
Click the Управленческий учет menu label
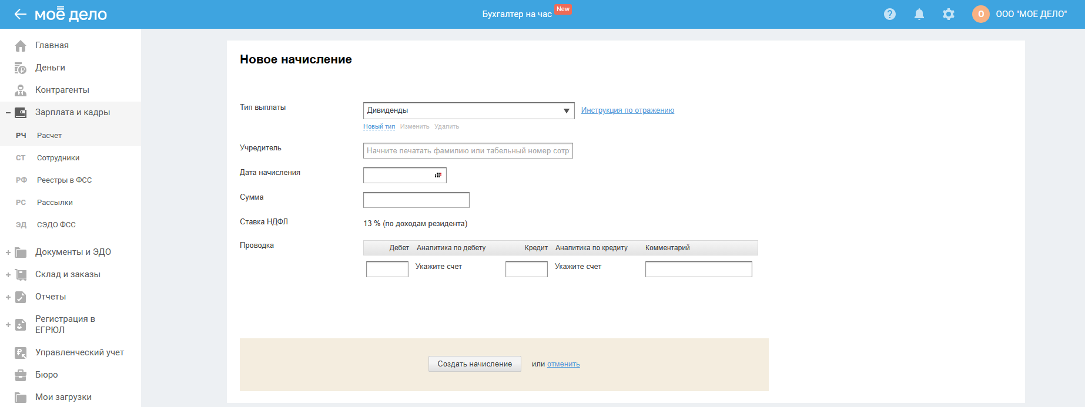80,352
